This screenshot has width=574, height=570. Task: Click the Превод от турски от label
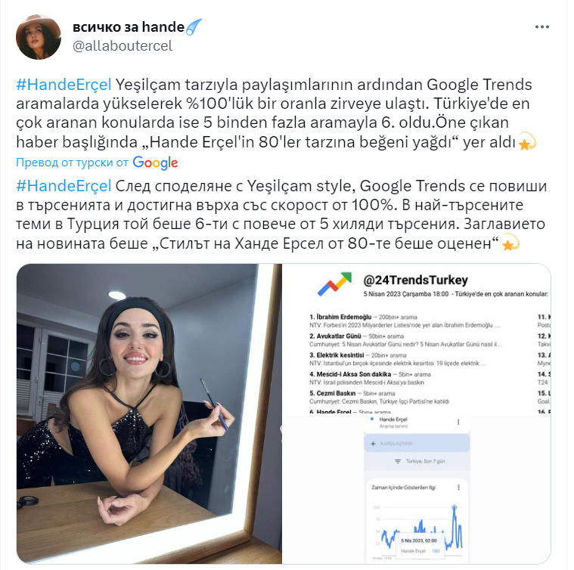(x=72, y=163)
